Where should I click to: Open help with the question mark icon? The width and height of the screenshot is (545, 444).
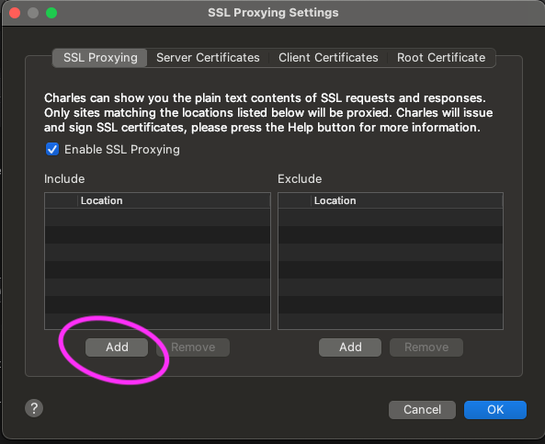[34, 408]
